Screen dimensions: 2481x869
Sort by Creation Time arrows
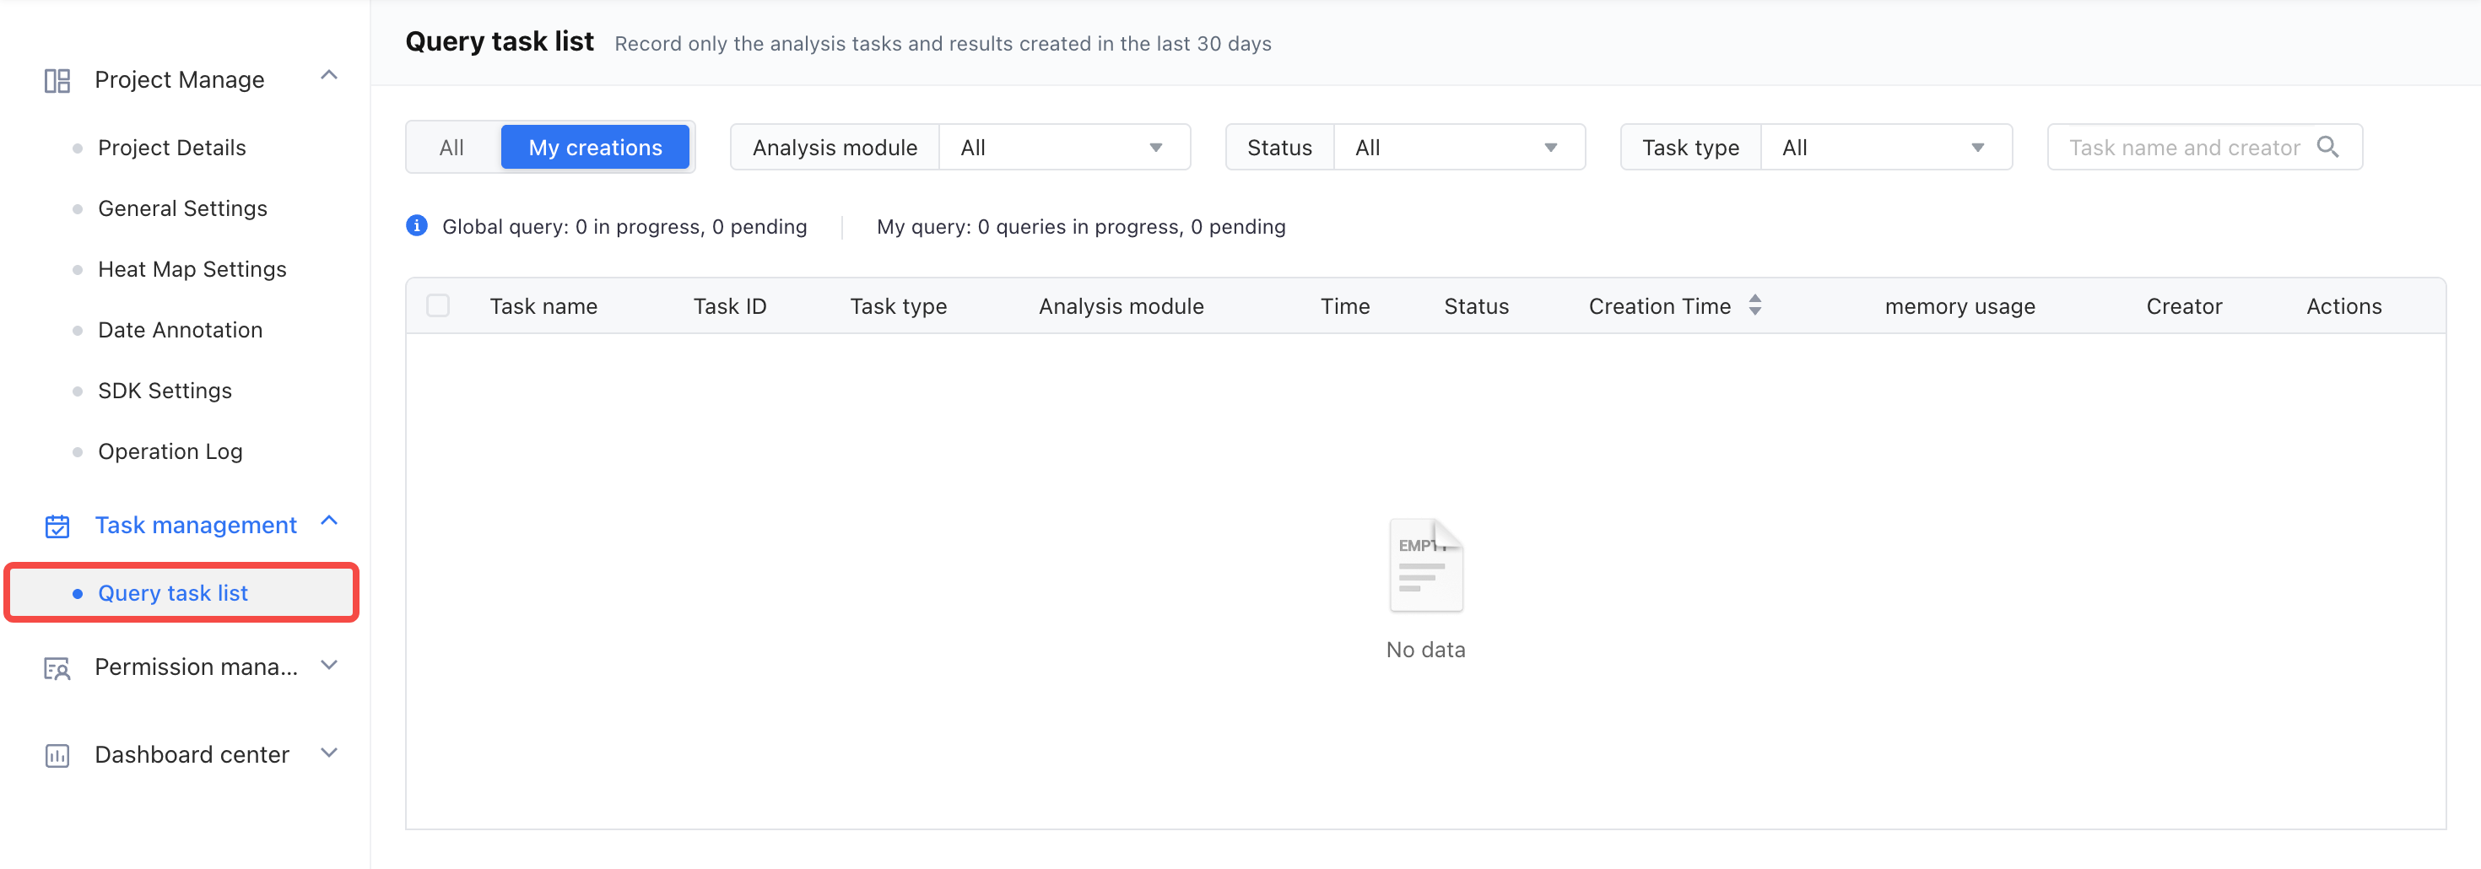(1754, 305)
